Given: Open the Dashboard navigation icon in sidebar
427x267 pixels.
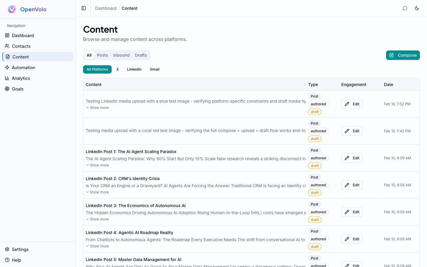Looking at the screenshot, I should pos(7,35).
